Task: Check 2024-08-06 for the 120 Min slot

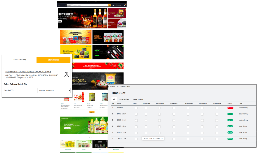Action: (x=217, y=108)
